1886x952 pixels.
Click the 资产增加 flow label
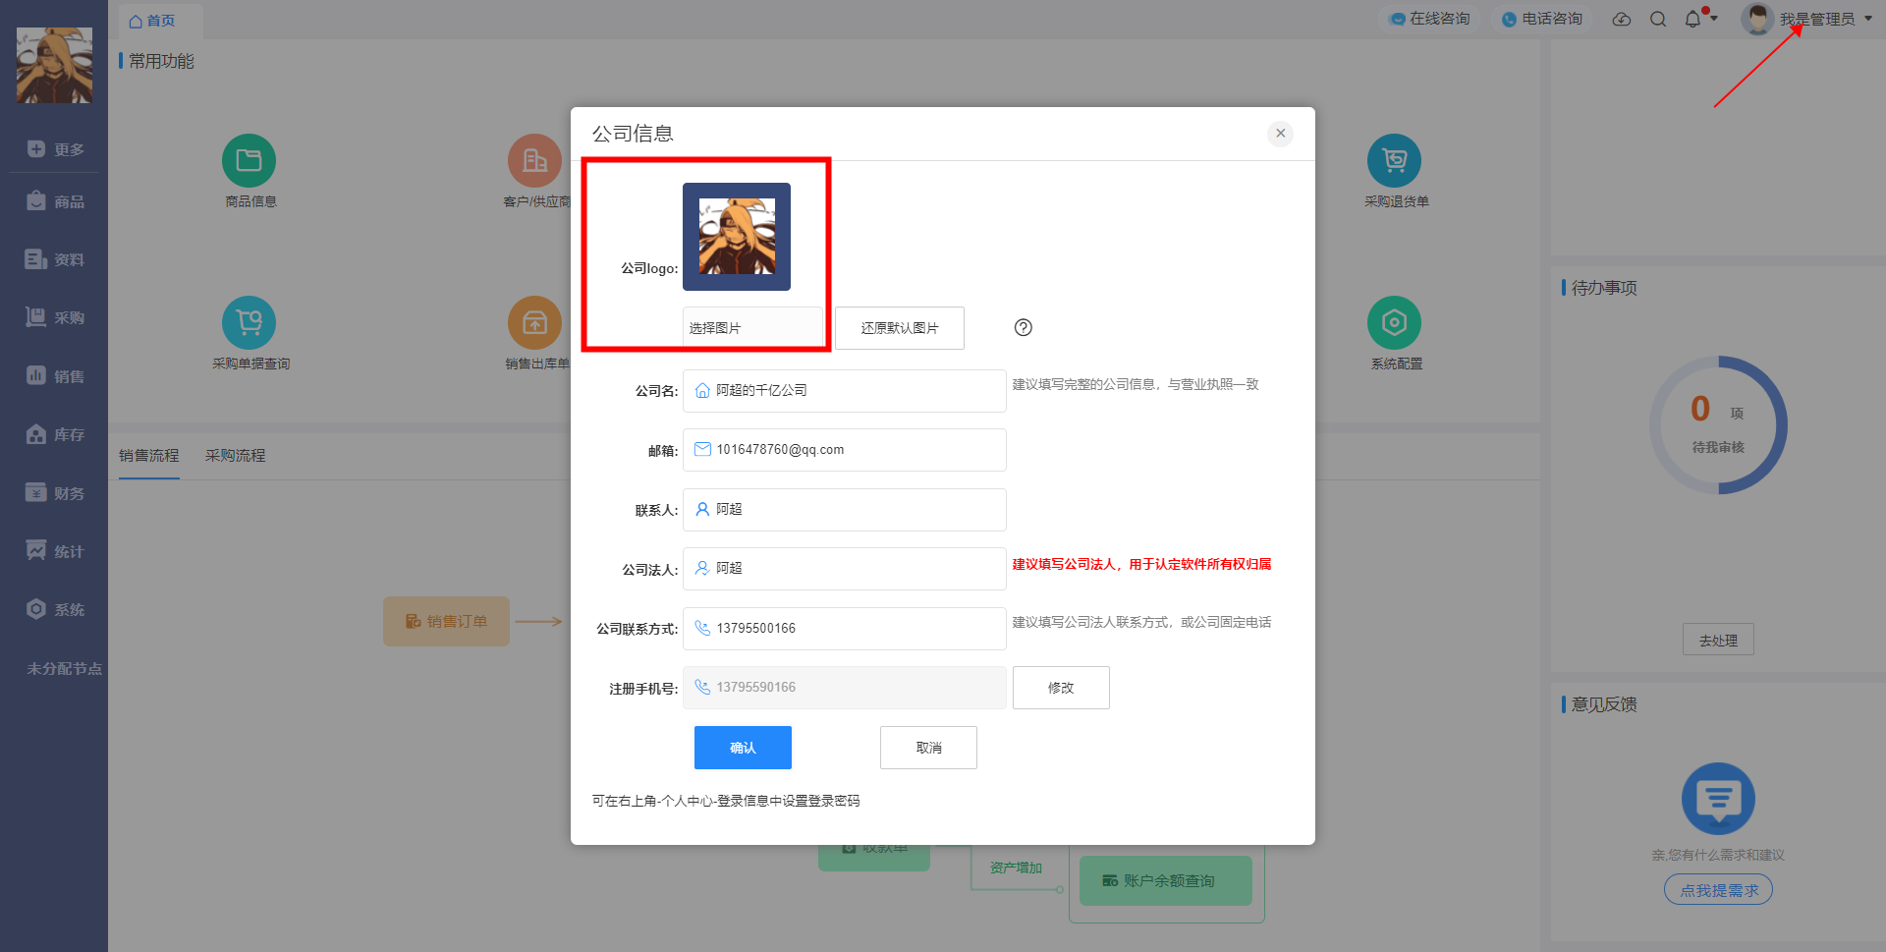[x=1016, y=868]
